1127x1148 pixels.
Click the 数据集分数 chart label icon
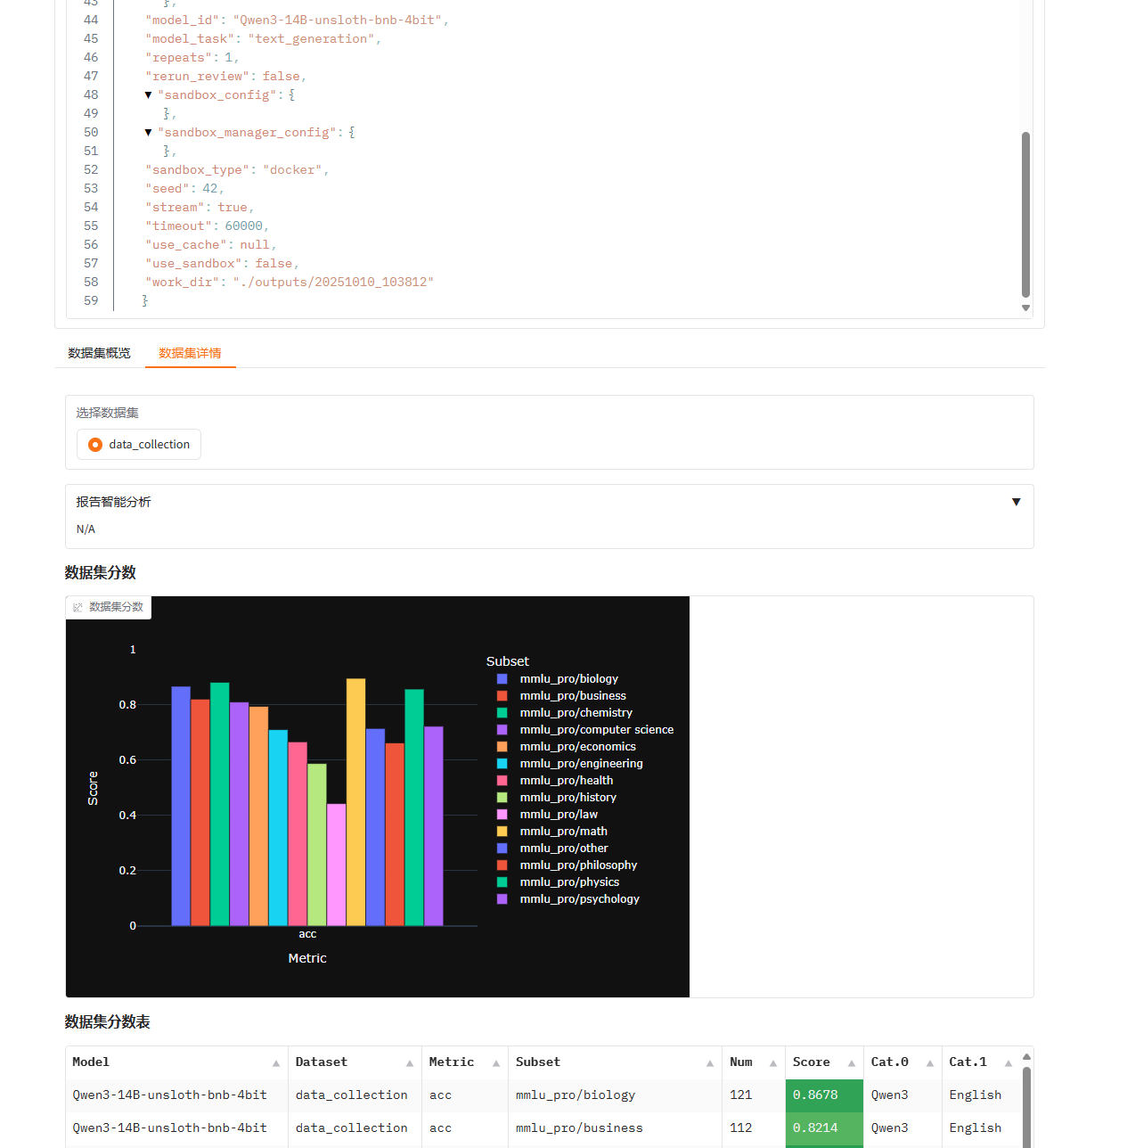(78, 607)
